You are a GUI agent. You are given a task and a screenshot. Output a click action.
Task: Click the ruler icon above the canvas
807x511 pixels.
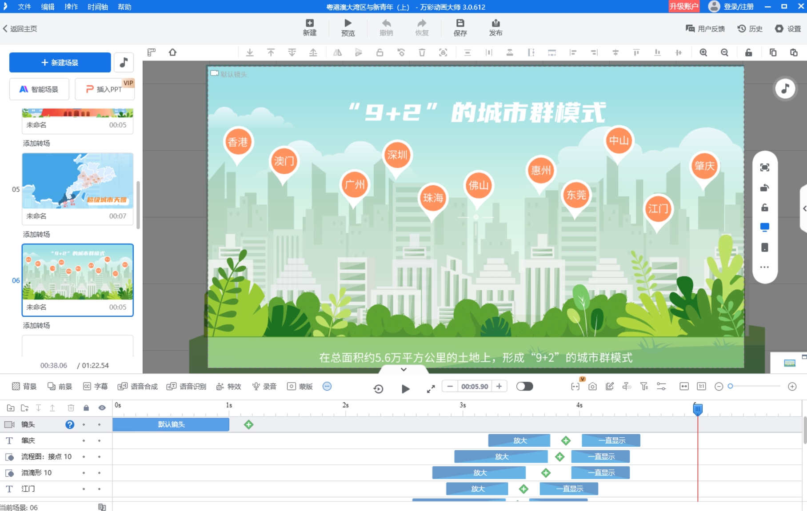152,52
